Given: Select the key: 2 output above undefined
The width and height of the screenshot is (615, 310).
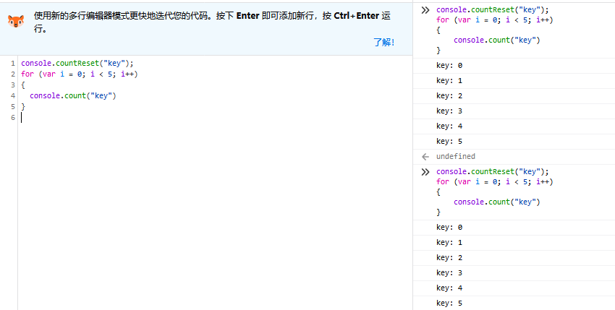Looking at the screenshot, I should [449, 95].
